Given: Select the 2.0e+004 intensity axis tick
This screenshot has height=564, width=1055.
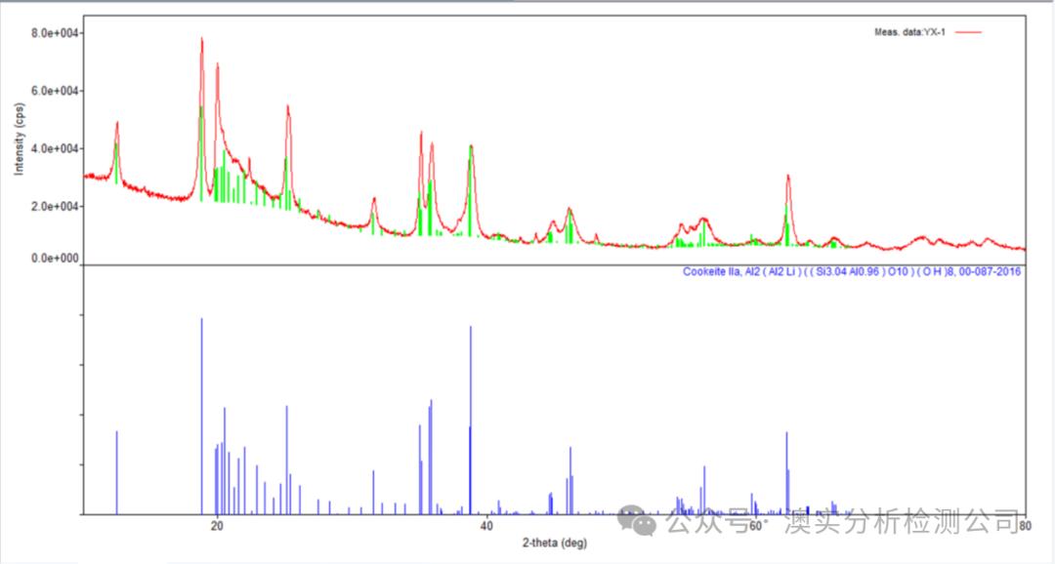Looking at the screenshot, I should point(56,206).
